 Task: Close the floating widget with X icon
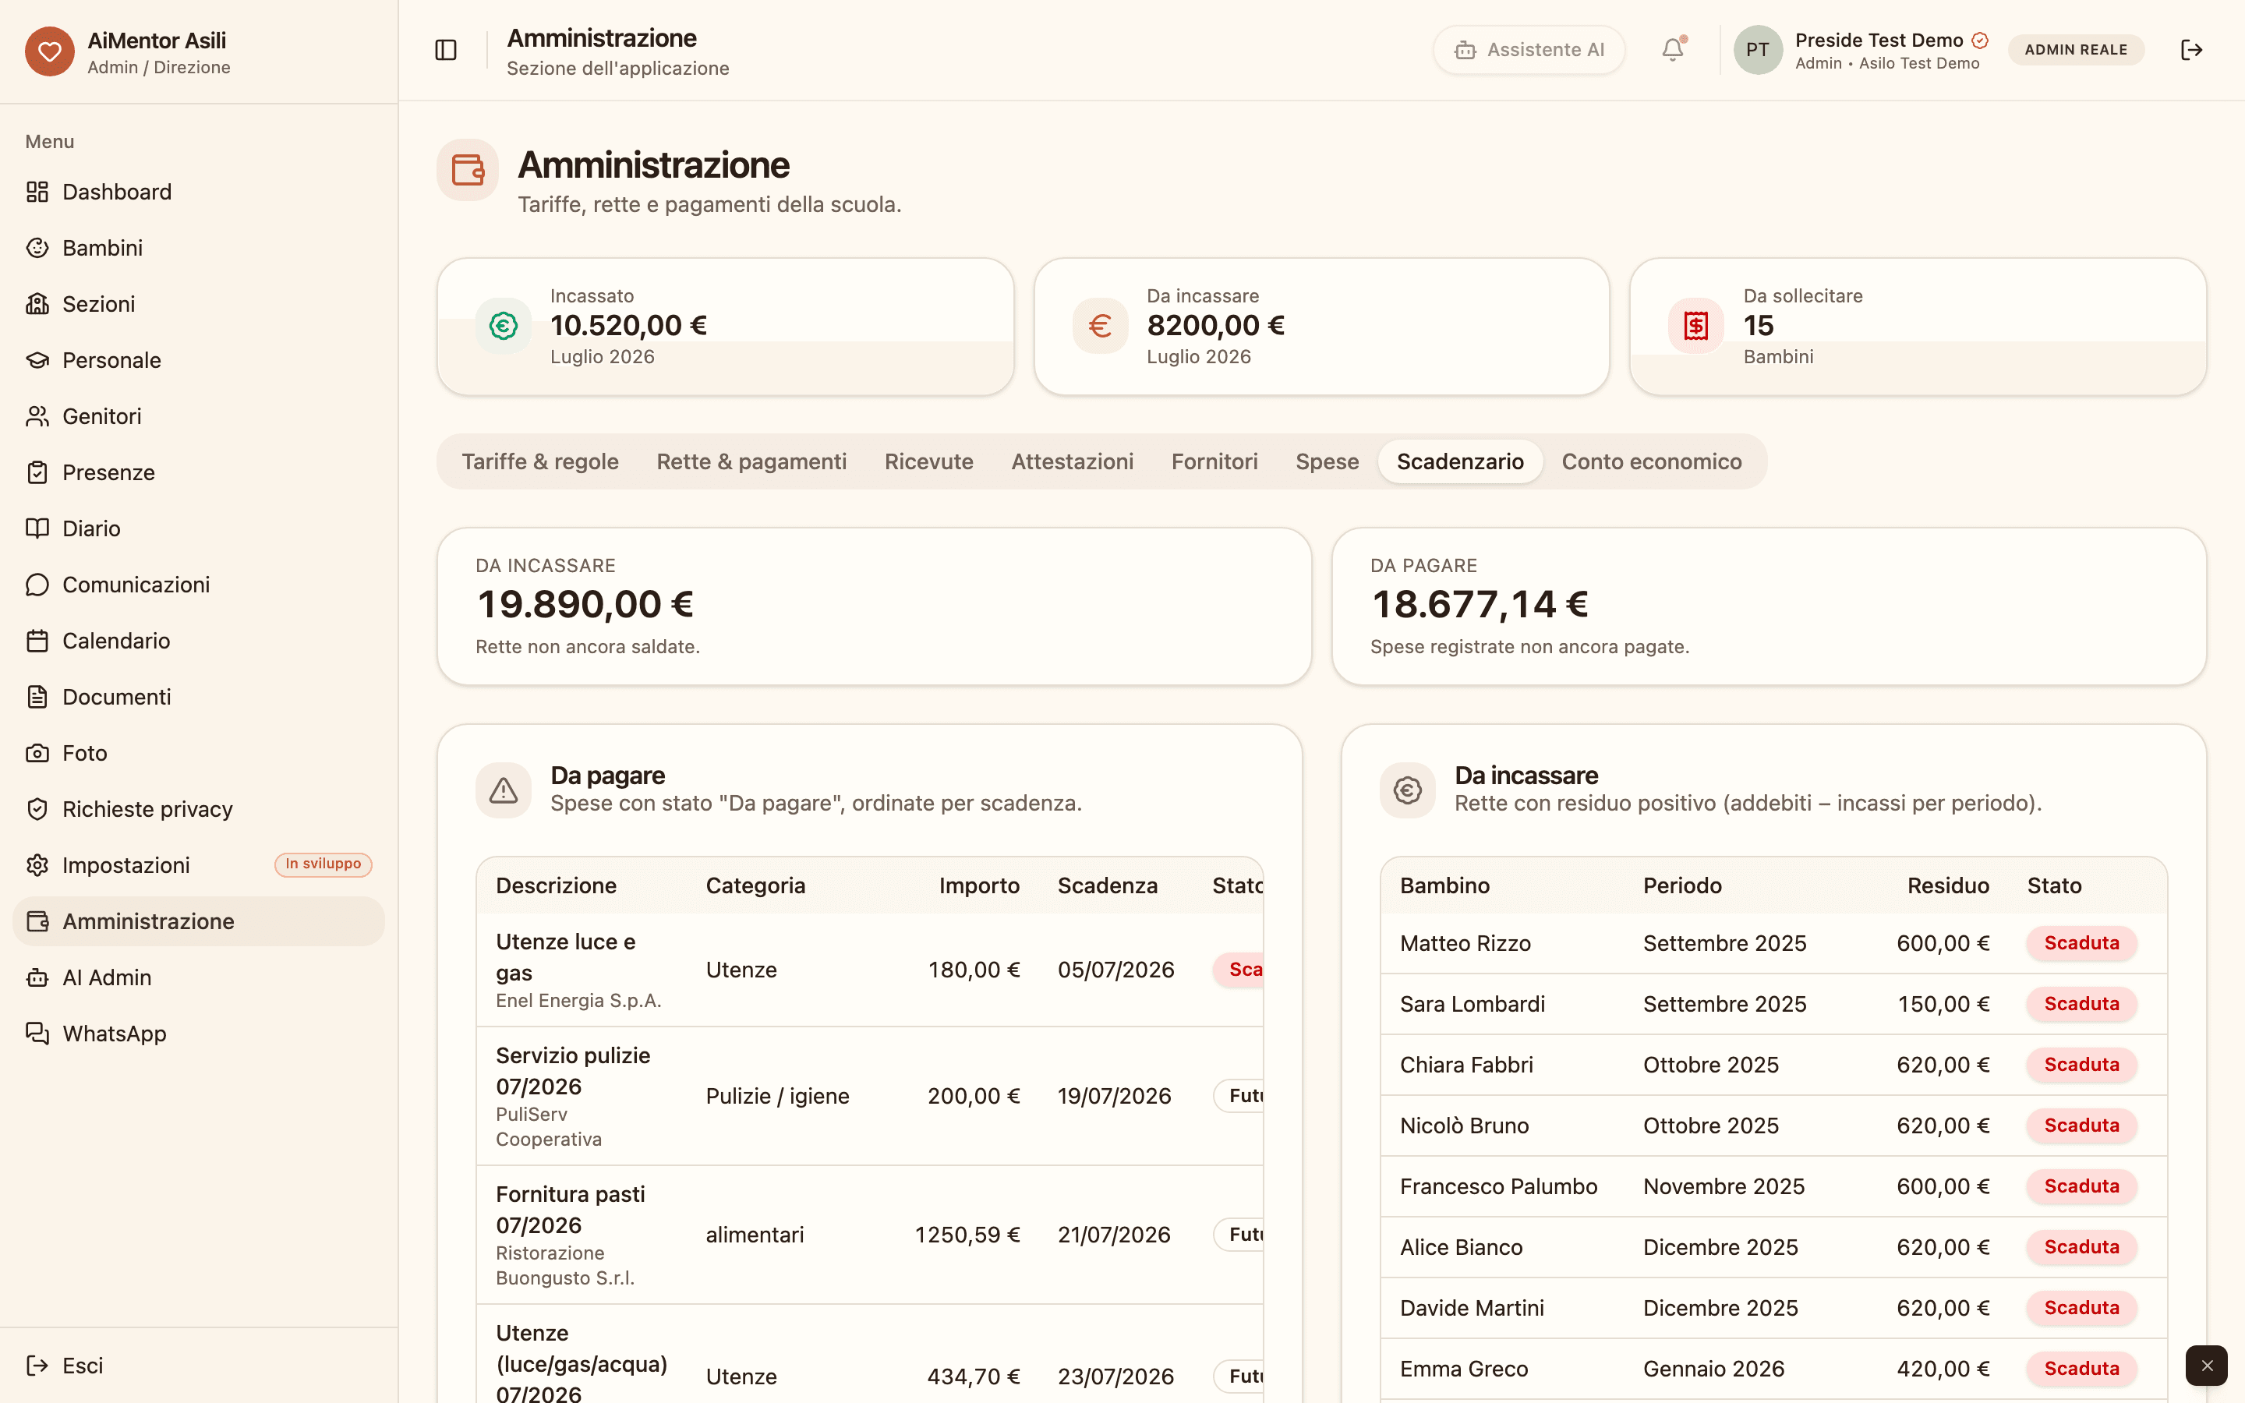click(2207, 1366)
